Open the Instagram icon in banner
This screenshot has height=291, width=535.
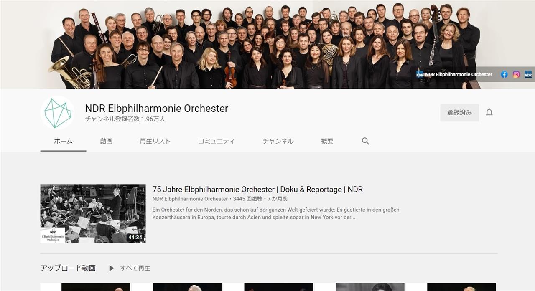pyautogui.click(x=516, y=75)
